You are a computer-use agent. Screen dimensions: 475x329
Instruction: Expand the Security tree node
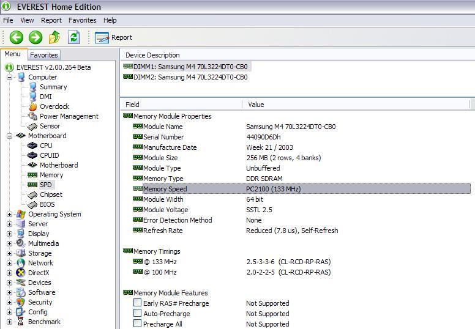click(9, 302)
